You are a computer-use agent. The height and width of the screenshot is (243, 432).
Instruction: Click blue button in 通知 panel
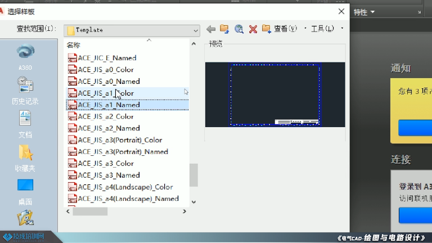pyautogui.click(x=415, y=128)
